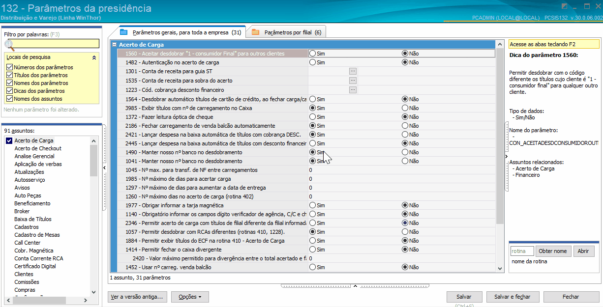The height and width of the screenshot is (307, 603).
Task: Select Sim for parameter 1560
Action: point(312,54)
